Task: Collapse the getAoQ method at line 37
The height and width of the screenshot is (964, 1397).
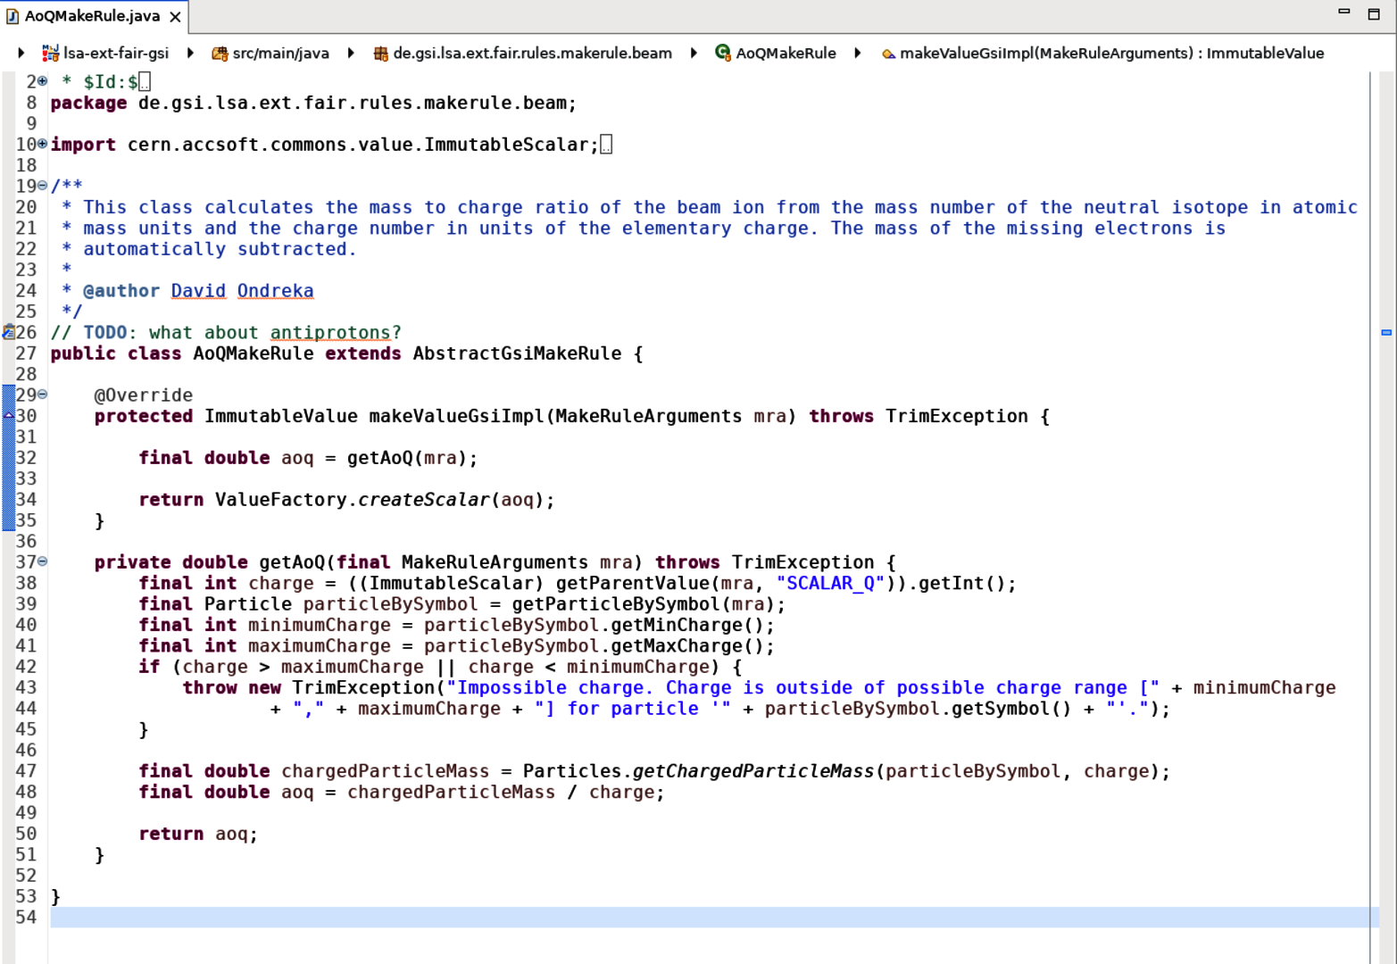Action: pyautogui.click(x=42, y=561)
